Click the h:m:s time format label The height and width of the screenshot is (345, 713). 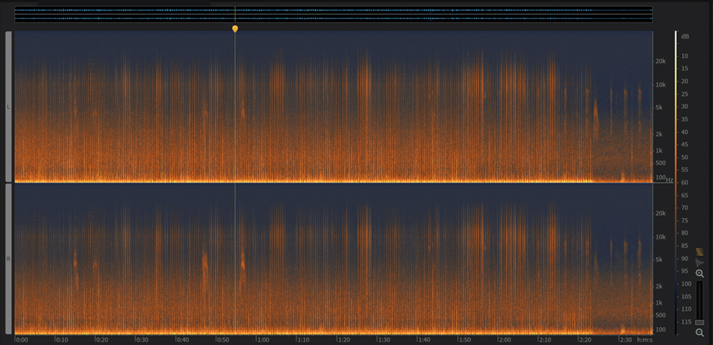click(644, 340)
